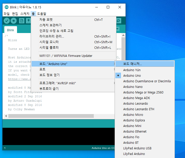185x158 pixels.
Task: Click the horizontal scrollbar left arrow
Action: click(6, 116)
